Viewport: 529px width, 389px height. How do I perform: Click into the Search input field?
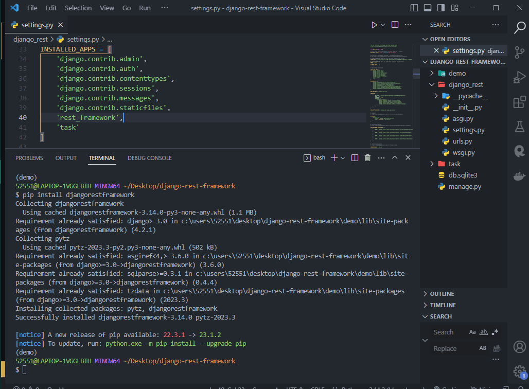click(448, 332)
